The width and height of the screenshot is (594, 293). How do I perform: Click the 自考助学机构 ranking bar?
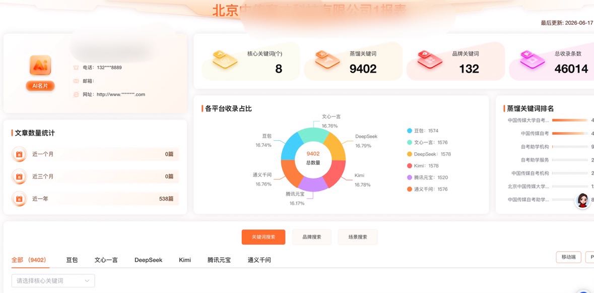point(570,147)
